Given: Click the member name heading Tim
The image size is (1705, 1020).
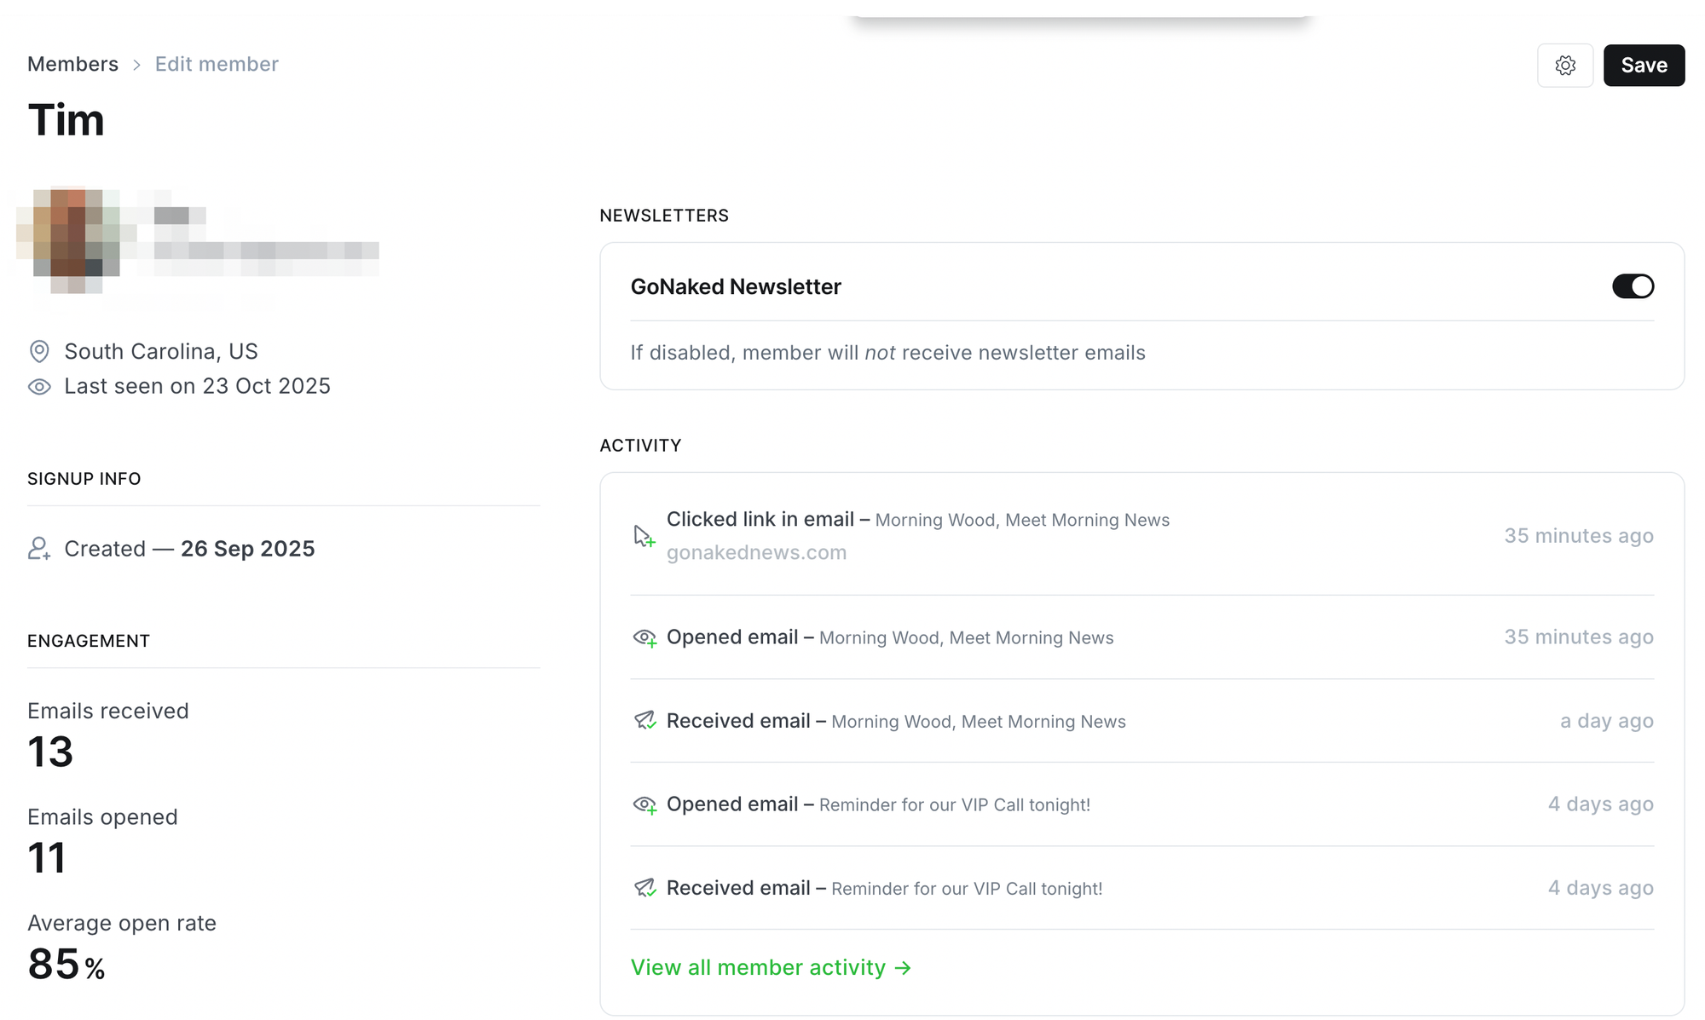Looking at the screenshot, I should pyautogui.click(x=66, y=120).
